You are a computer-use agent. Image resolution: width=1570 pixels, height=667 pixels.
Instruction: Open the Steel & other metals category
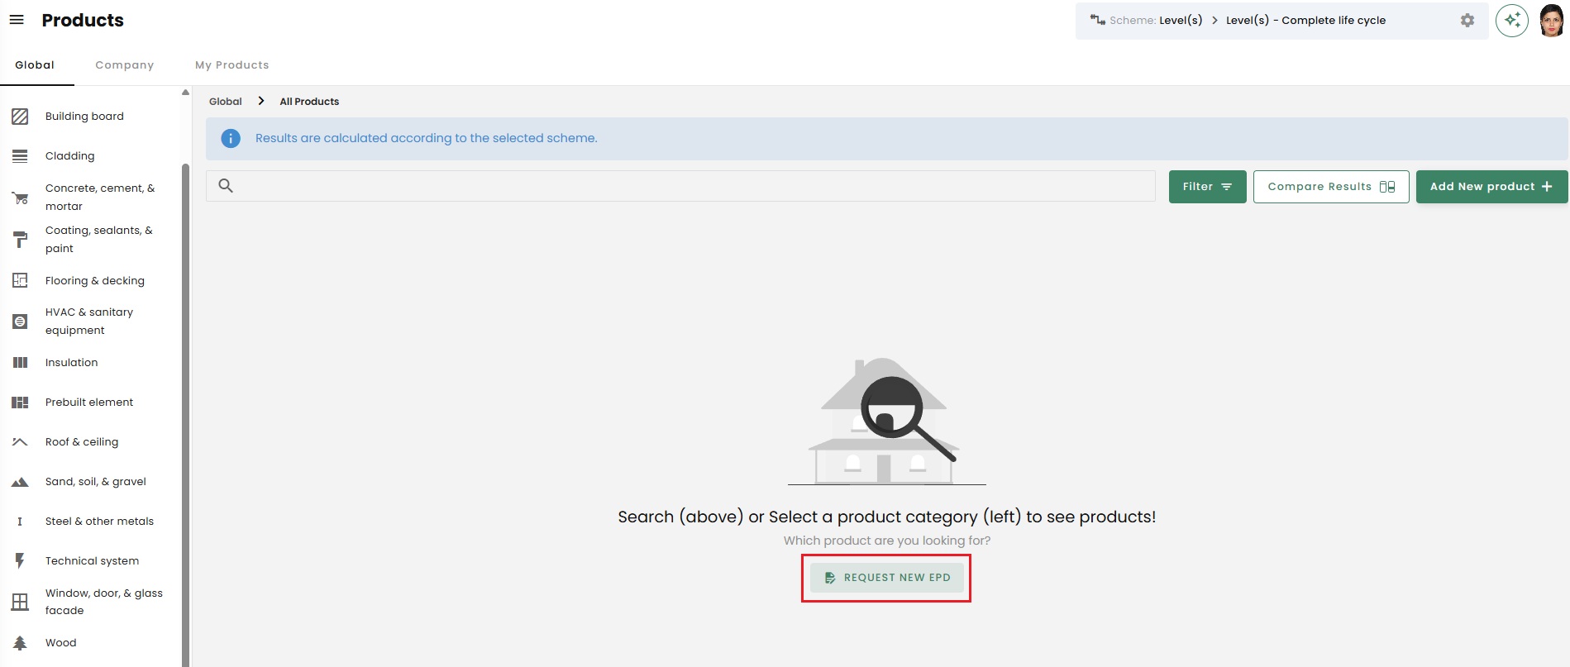pyautogui.click(x=99, y=522)
